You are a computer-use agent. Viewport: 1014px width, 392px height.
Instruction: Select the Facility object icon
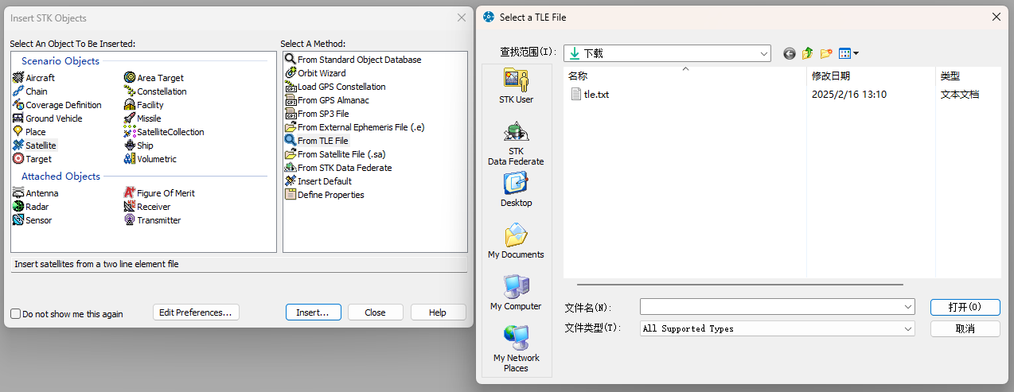pyautogui.click(x=131, y=105)
